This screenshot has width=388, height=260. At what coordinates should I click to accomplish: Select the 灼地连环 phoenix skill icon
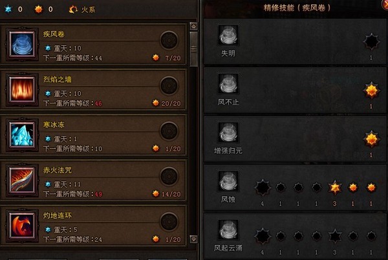coord(22,226)
